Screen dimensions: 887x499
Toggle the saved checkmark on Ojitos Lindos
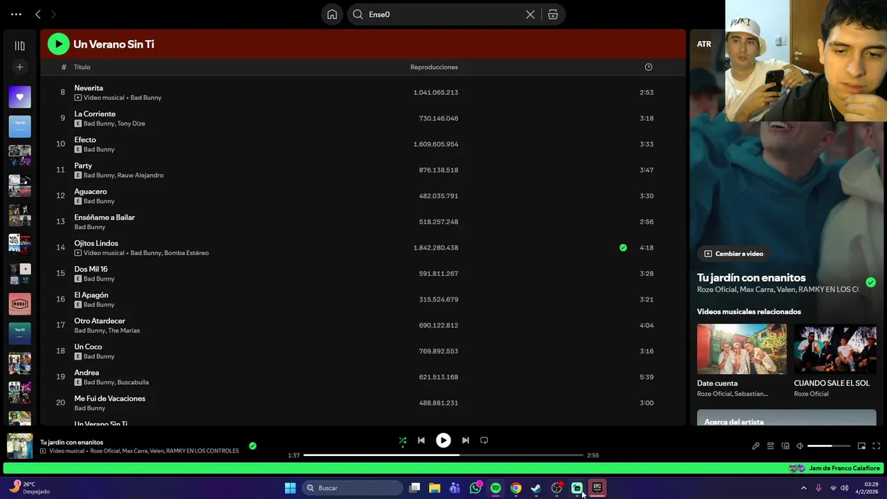pyautogui.click(x=623, y=247)
